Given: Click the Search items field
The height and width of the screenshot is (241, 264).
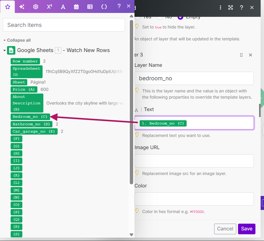Looking at the screenshot, I should [64, 25].
